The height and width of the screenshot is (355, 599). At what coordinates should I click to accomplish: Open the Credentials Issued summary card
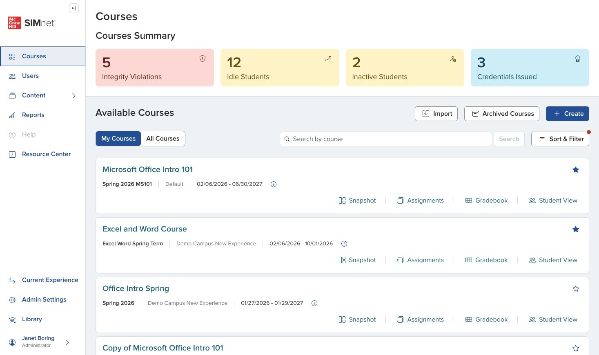click(x=530, y=68)
